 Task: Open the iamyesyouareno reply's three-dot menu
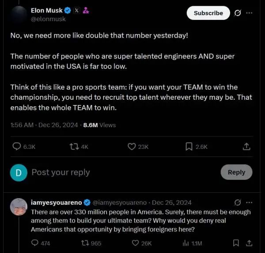click(249, 202)
